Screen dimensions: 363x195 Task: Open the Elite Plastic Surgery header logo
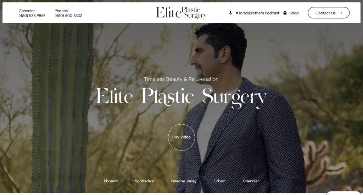181,12
